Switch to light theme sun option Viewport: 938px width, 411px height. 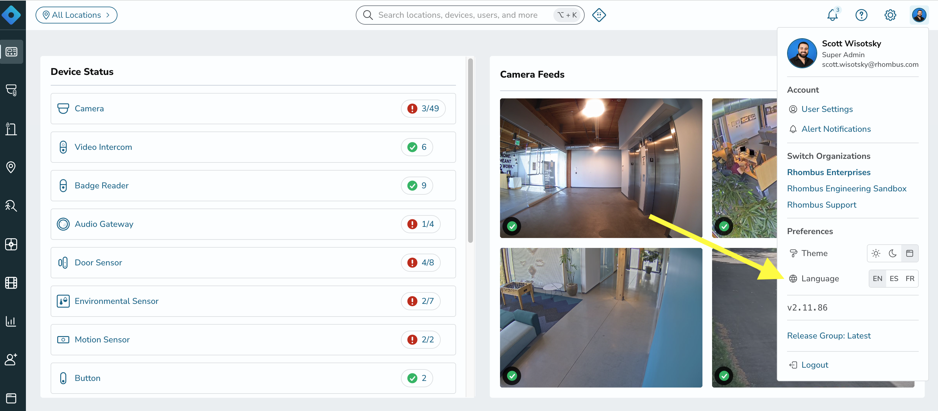(876, 253)
